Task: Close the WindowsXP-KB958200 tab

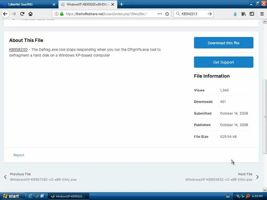Action: click(113, 4)
